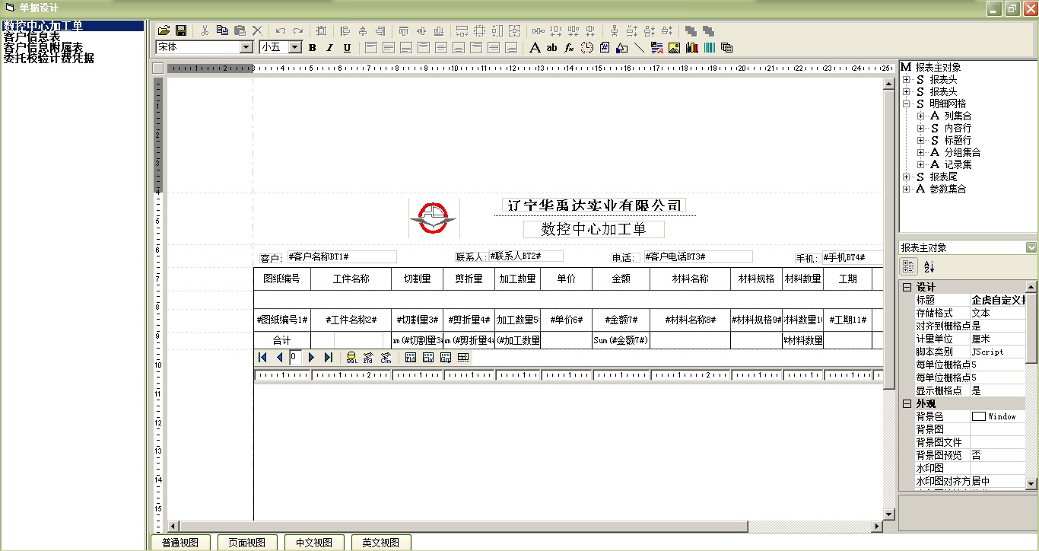Insert a shape box

click(621, 47)
